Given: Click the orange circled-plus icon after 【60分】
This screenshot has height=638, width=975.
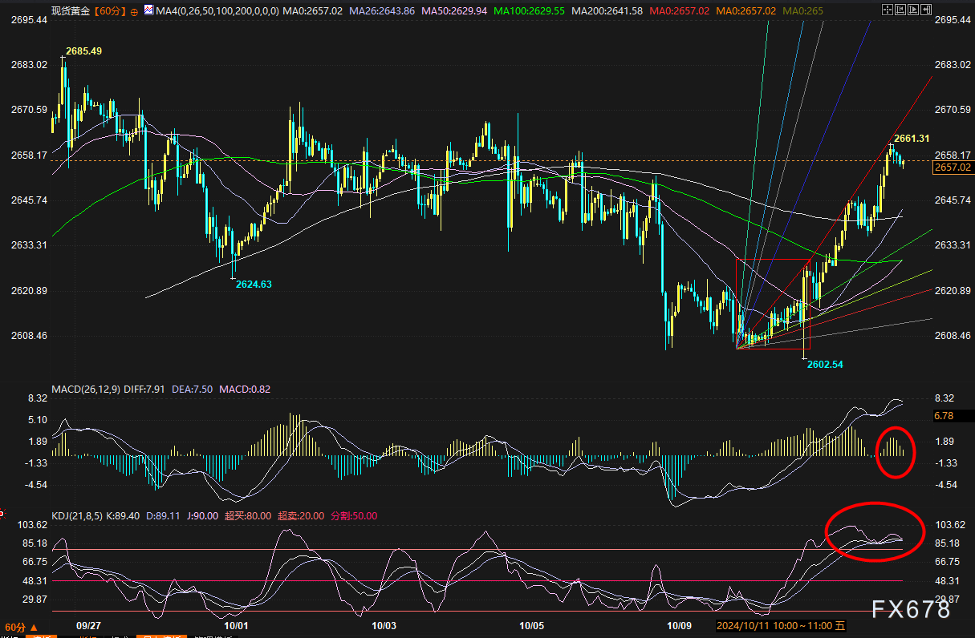Looking at the screenshot, I should pyautogui.click(x=133, y=11).
